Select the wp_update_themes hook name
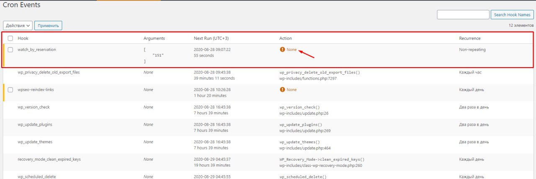The image size is (536, 179). tap(35, 142)
